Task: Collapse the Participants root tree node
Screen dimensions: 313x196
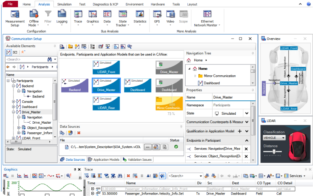Action: pyautogui.click(x=8, y=81)
